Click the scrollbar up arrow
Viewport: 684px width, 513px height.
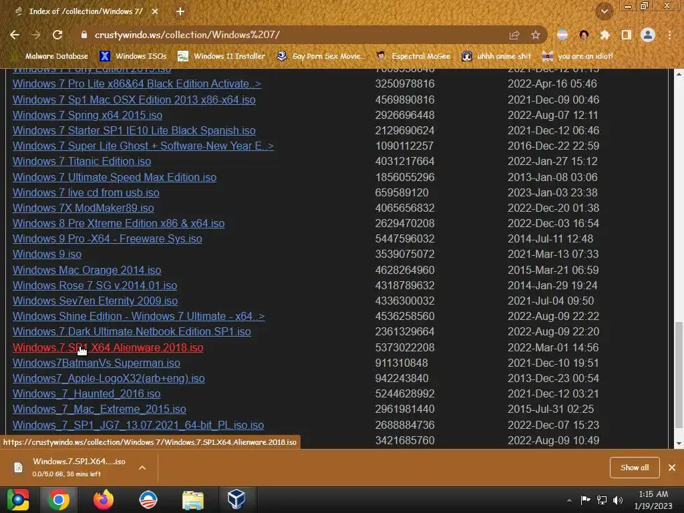[x=679, y=73]
